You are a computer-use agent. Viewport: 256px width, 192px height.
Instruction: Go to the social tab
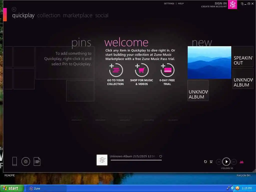point(102,15)
